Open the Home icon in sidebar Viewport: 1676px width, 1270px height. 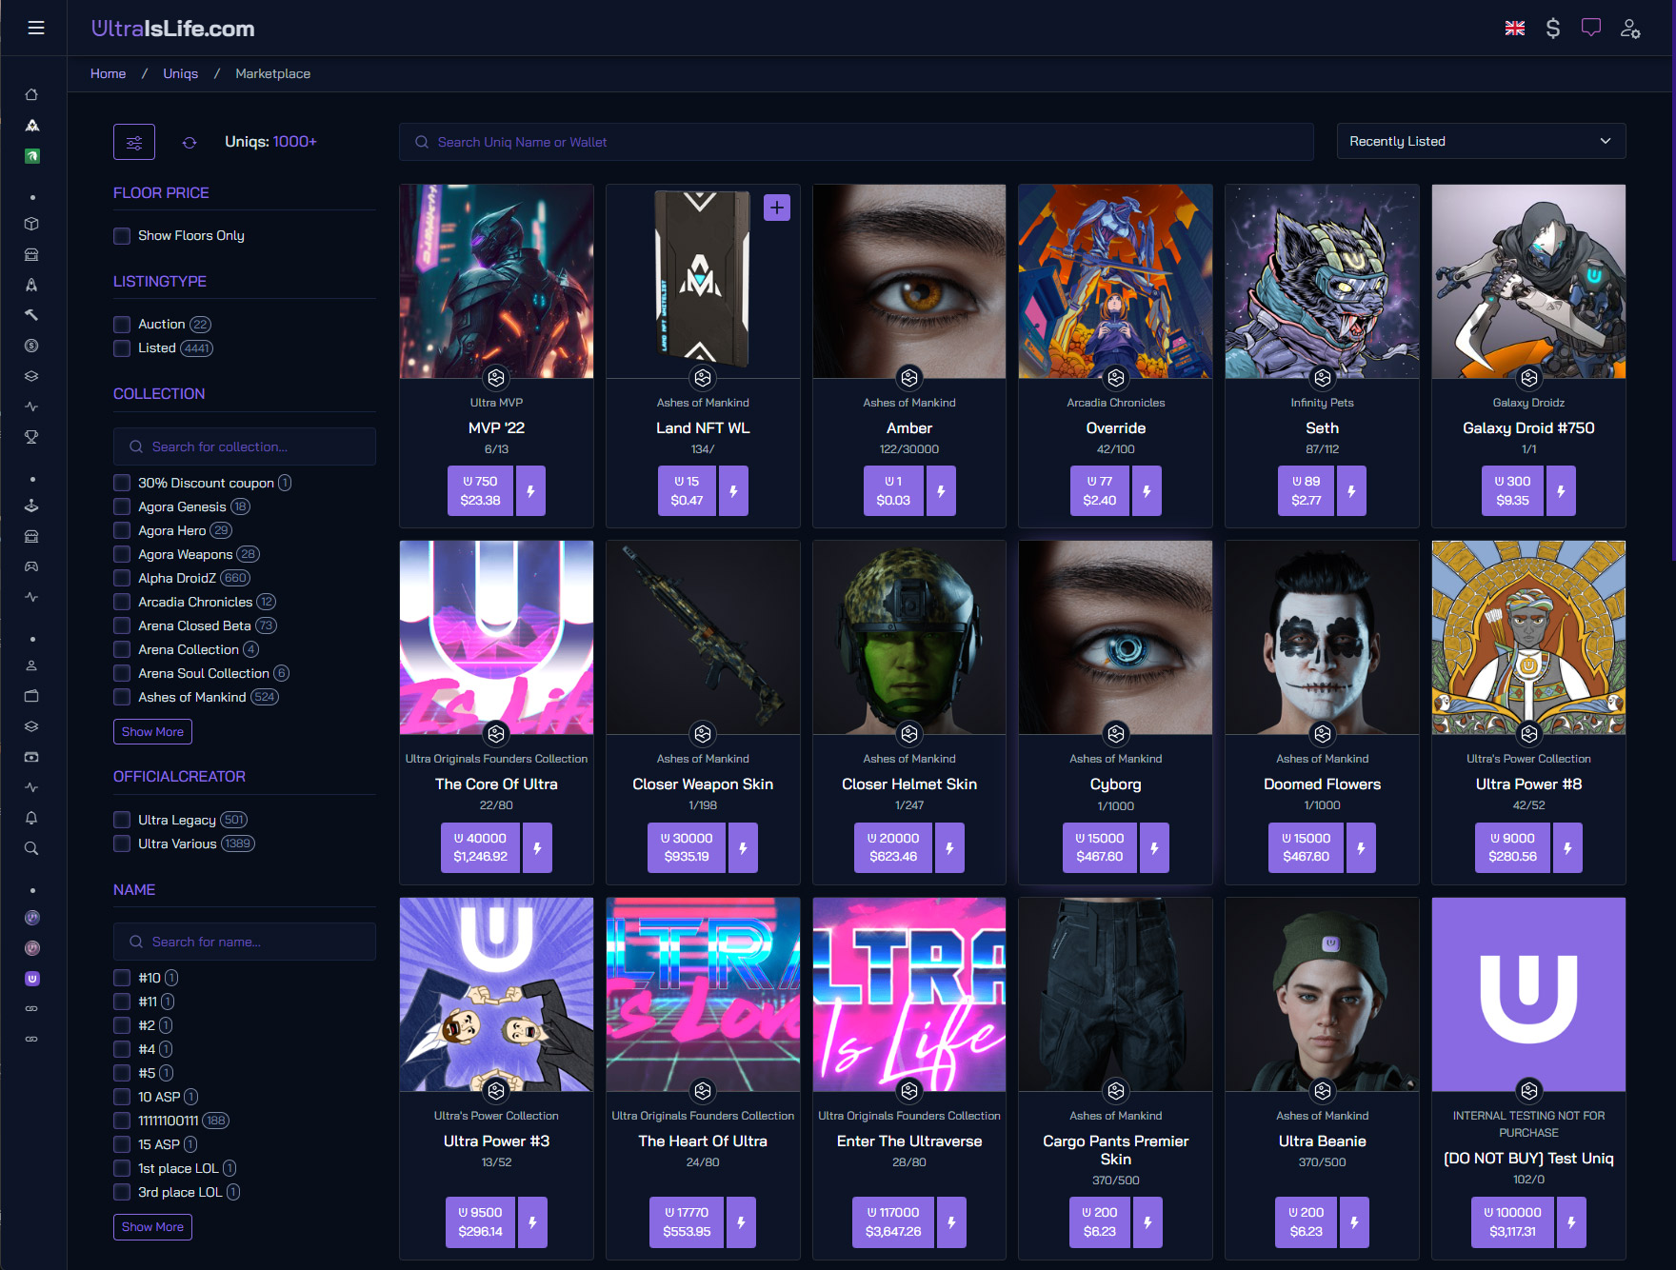32,94
